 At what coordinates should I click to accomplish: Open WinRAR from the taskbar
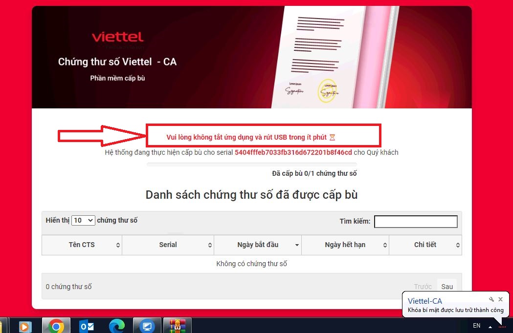coord(177,325)
